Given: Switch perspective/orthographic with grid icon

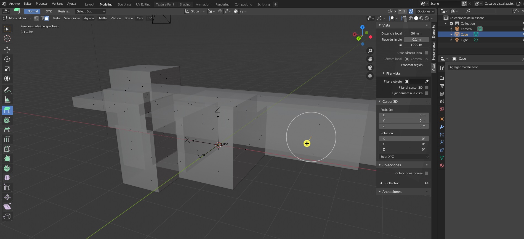Looking at the screenshot, I should point(370,76).
